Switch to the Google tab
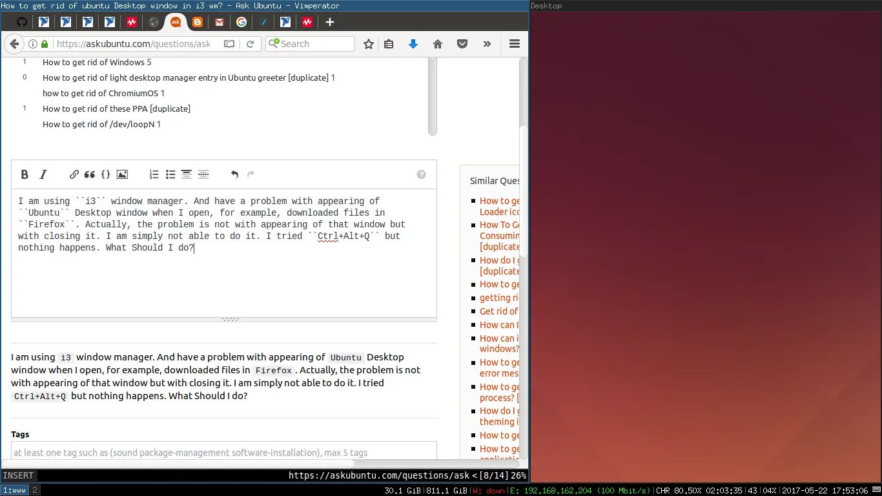Screen dimensions: 882x496 [241, 22]
